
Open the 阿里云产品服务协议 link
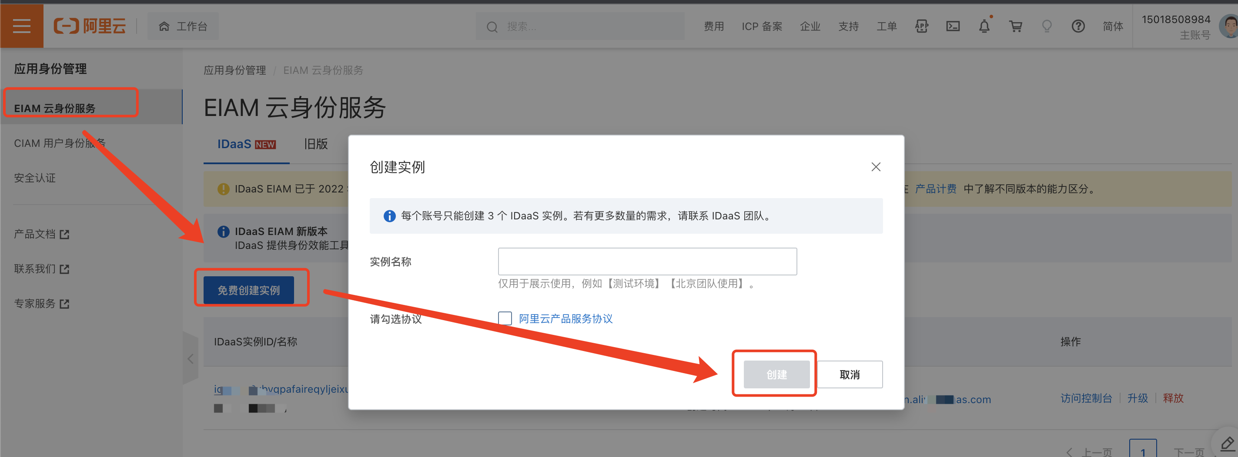(565, 319)
